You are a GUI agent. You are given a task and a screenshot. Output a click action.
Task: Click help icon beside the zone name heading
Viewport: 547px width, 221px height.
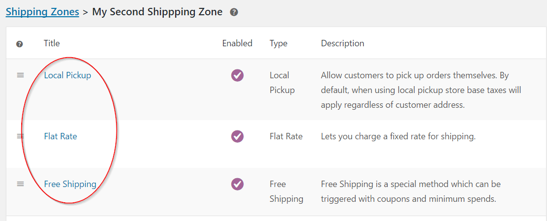pyautogui.click(x=234, y=12)
